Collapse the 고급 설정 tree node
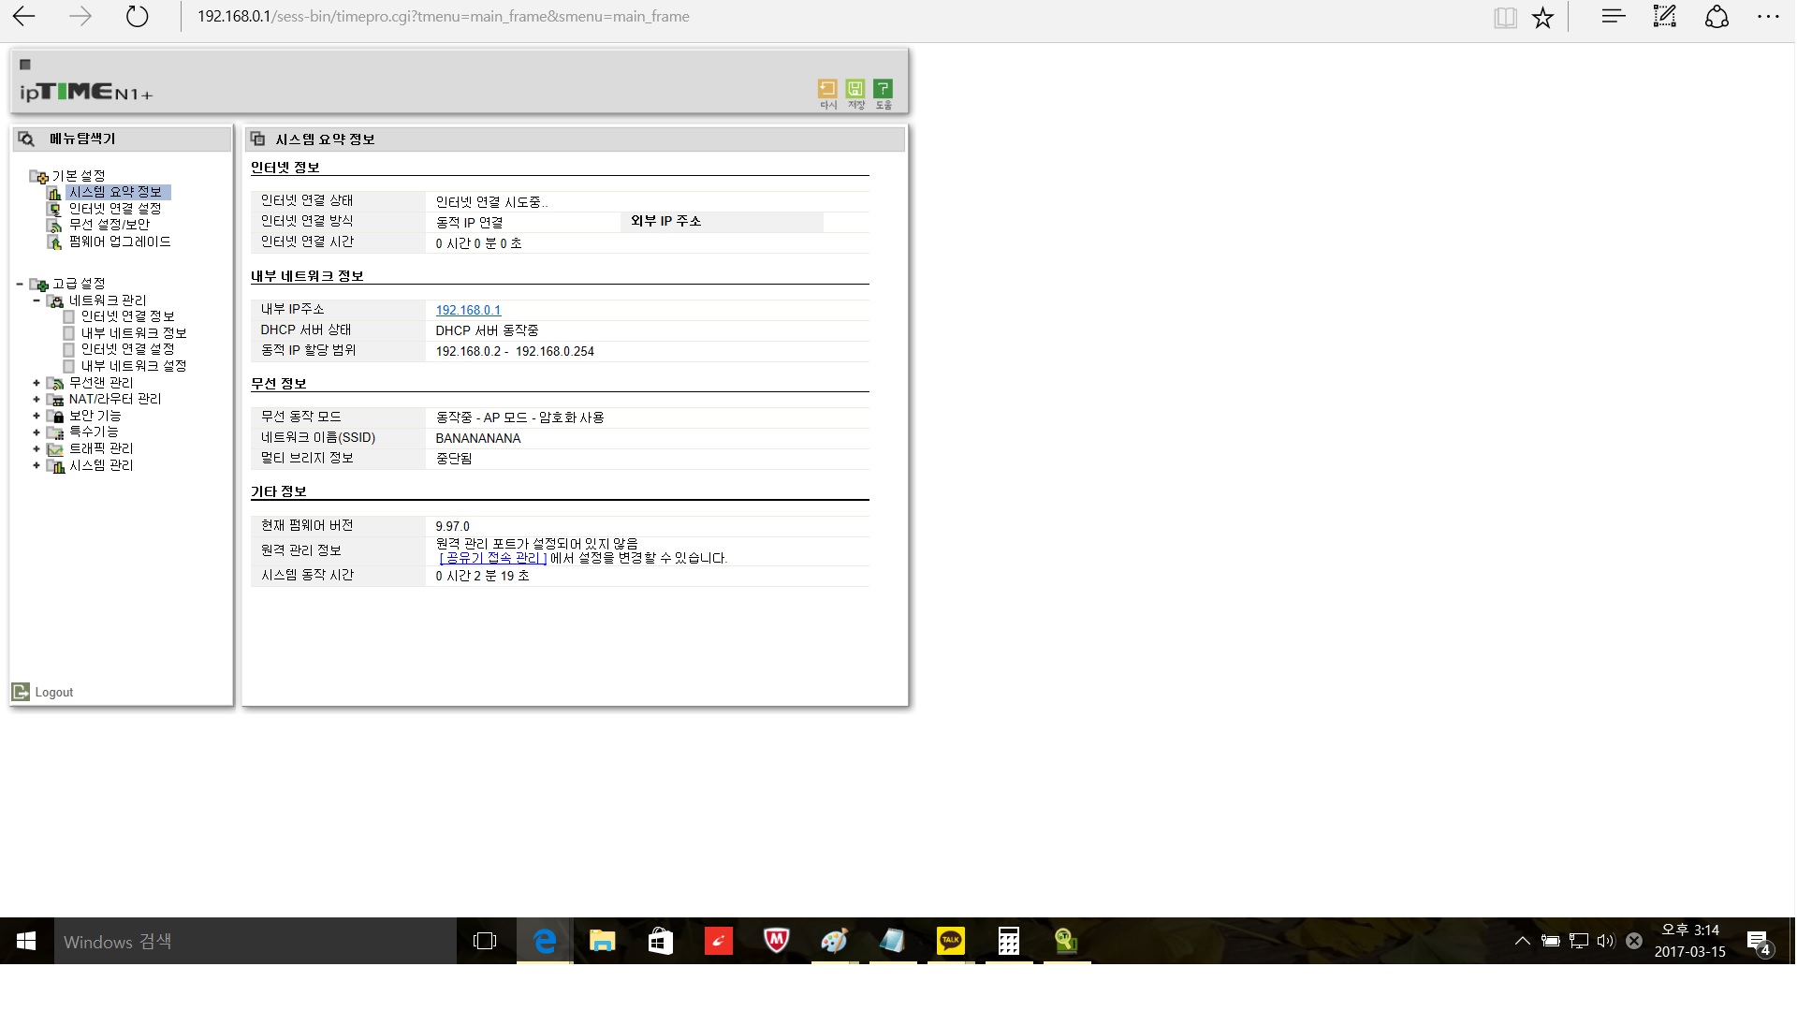 [x=20, y=284]
